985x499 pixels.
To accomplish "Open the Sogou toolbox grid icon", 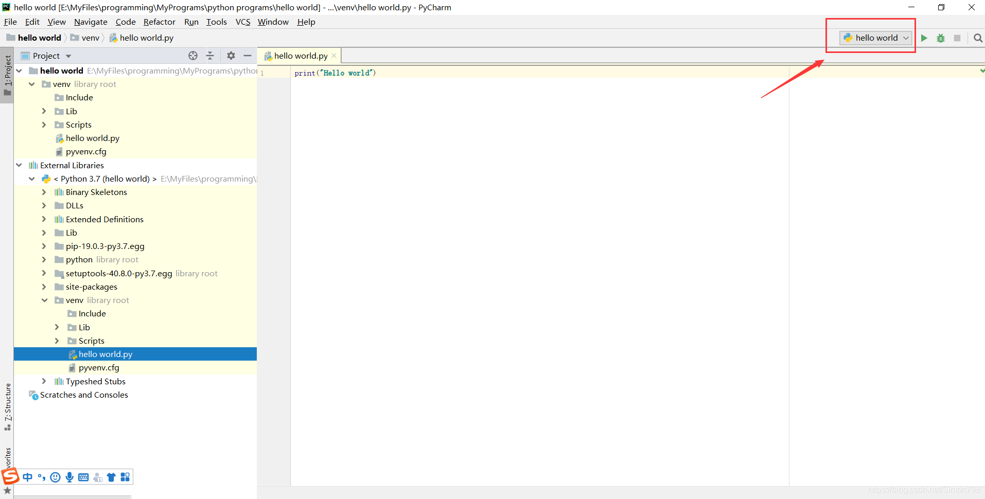I will [x=125, y=477].
